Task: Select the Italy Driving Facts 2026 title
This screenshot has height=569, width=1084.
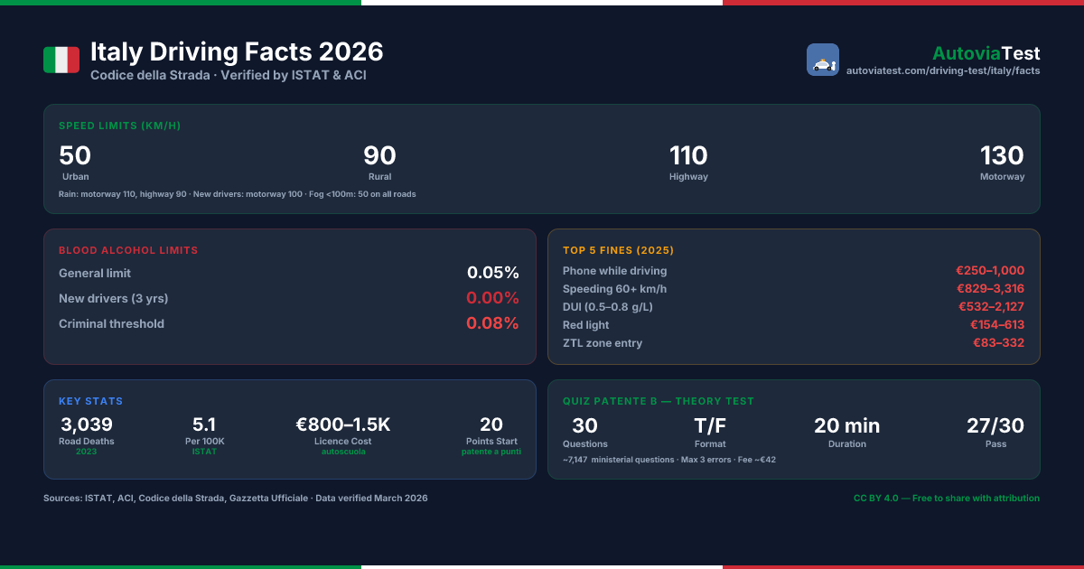Action: click(237, 51)
